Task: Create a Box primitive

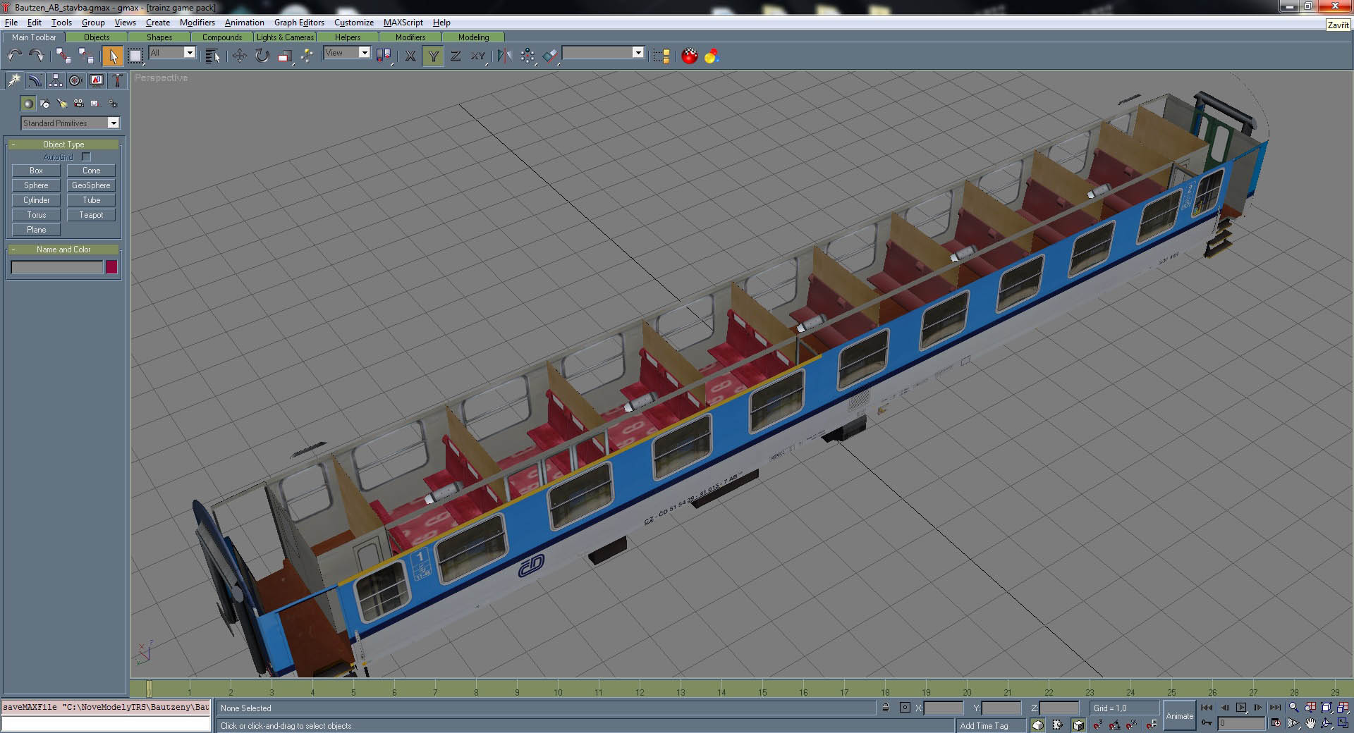Action: pos(36,171)
